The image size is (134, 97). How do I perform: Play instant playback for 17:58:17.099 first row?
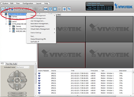click(39, 83)
